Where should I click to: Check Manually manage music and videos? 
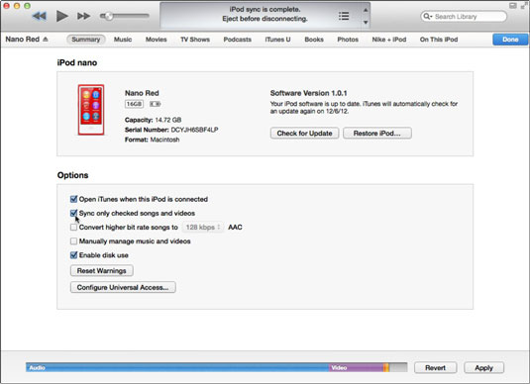pos(73,241)
